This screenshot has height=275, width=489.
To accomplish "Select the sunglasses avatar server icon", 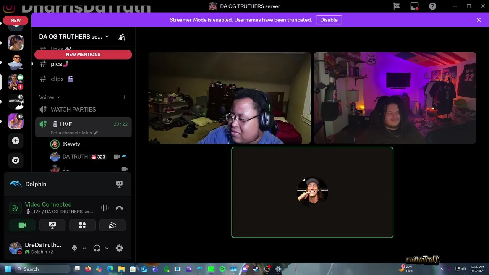I will tap(16, 62).
